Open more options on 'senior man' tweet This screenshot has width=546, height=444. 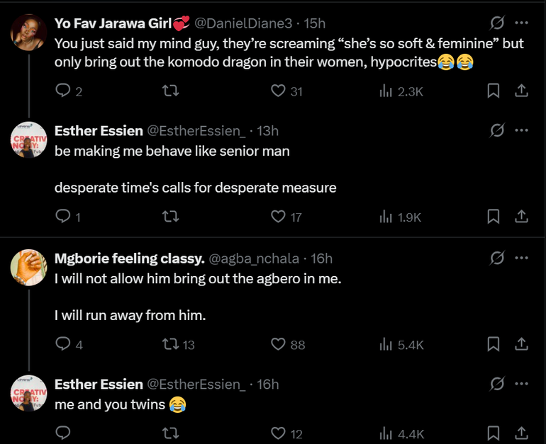coord(521,130)
